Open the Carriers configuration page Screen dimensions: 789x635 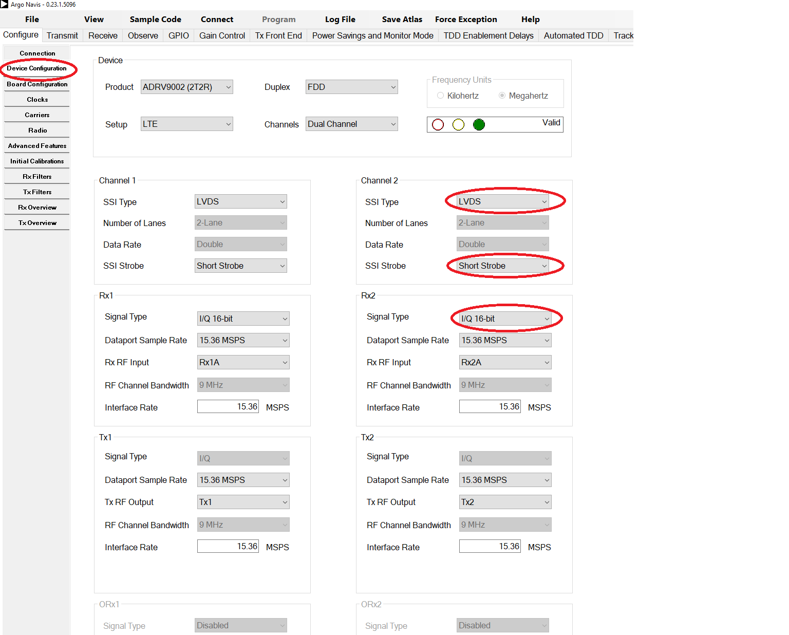point(36,115)
